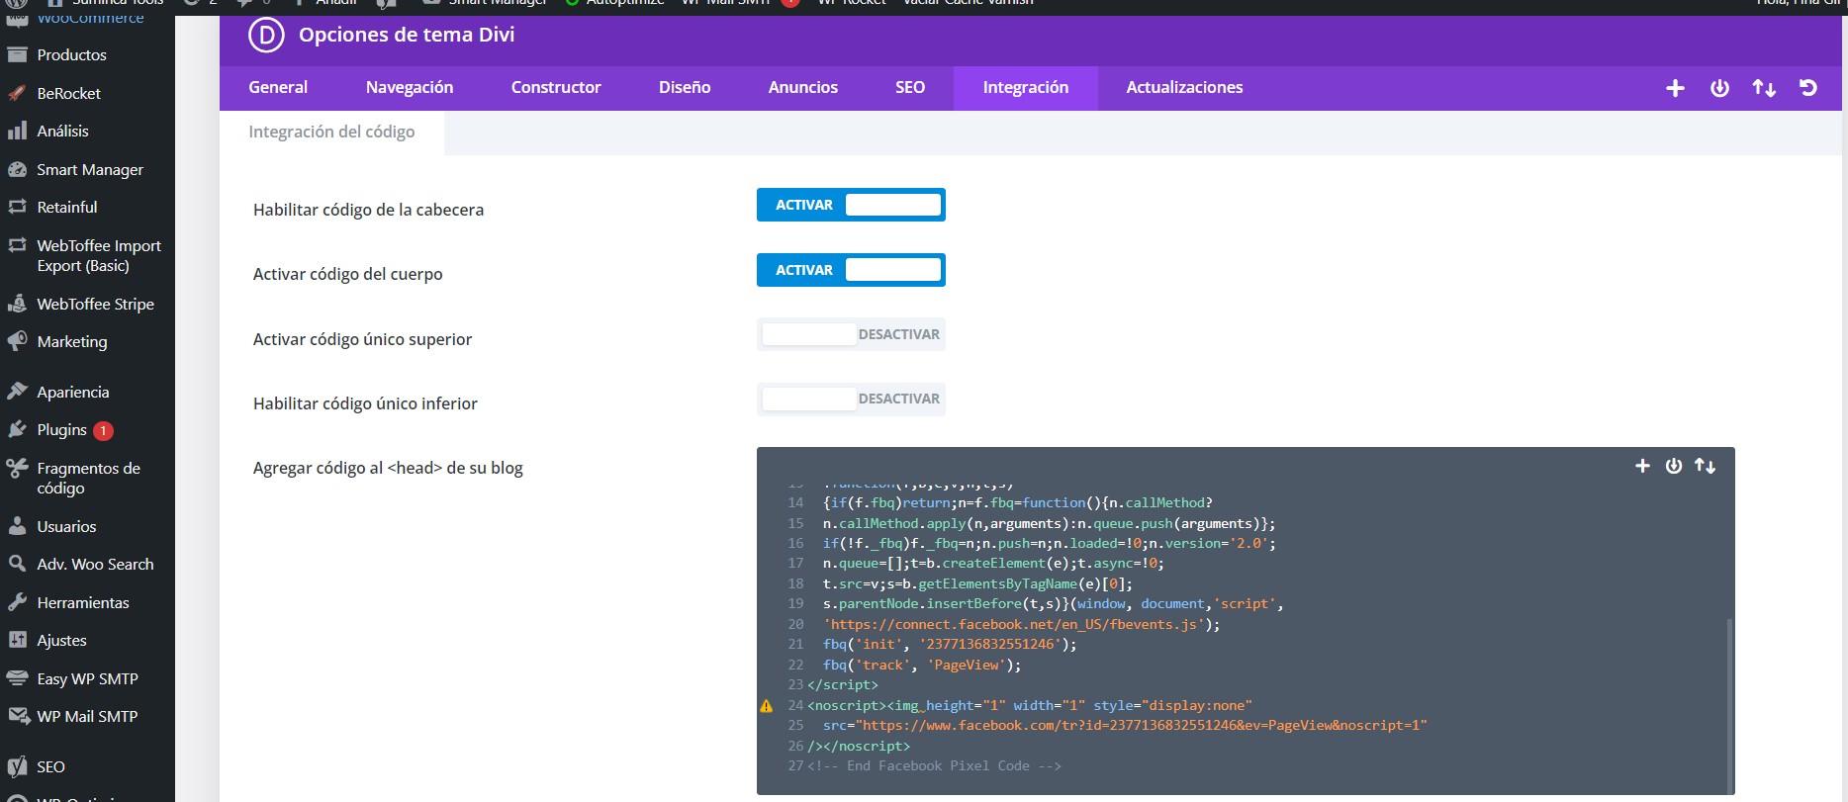
Task: Switch to Actualizaciones tab
Action: 1184,88
